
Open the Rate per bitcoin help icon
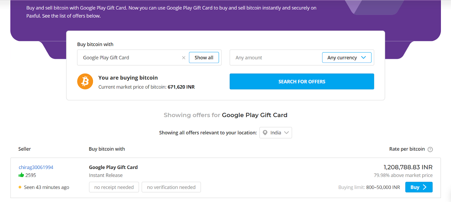pos(430,150)
